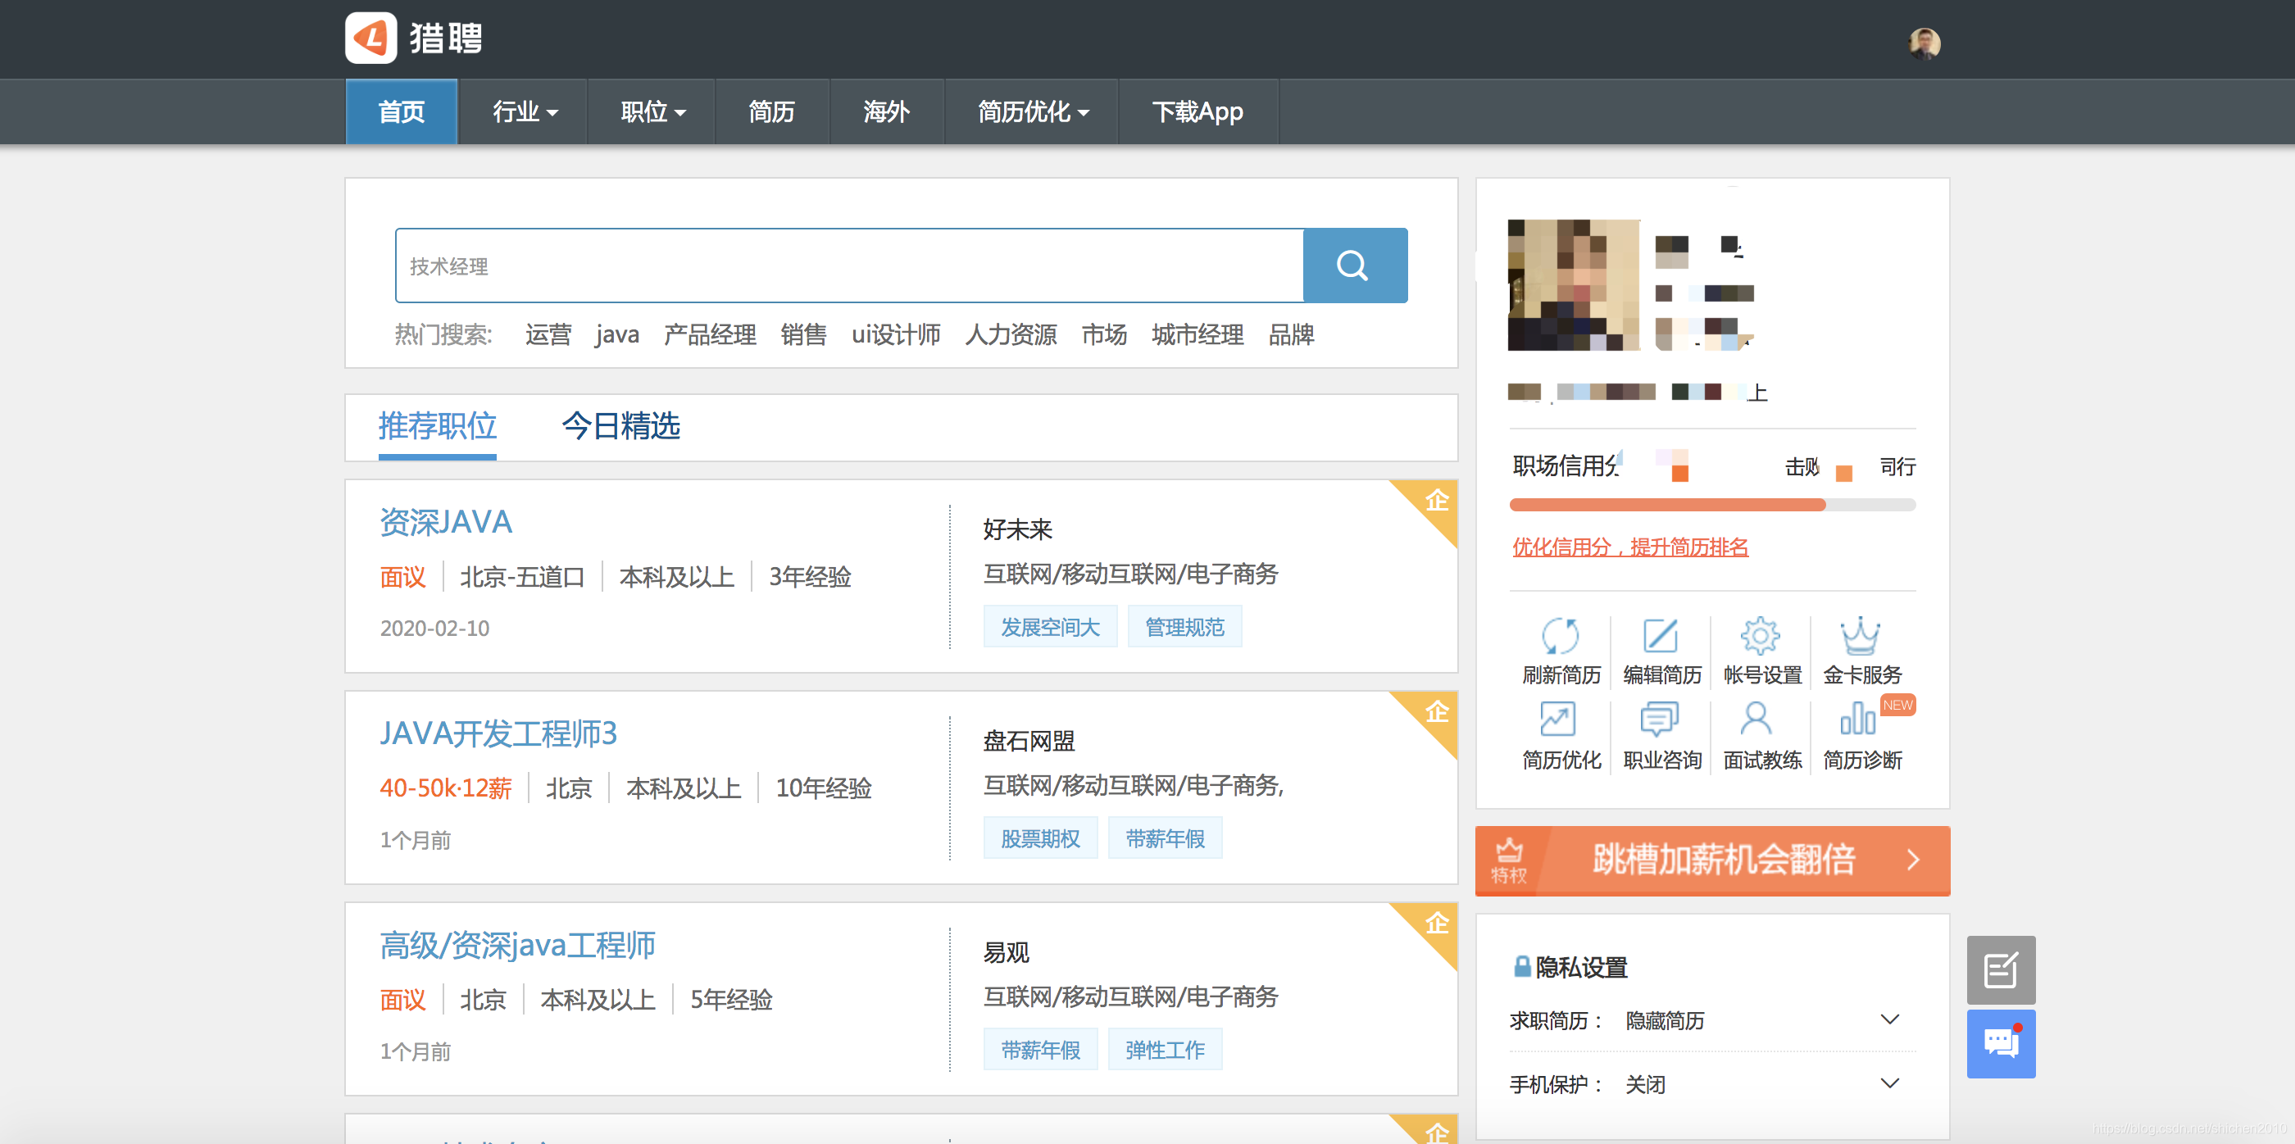
Task: Click the 企 badge on 资深JAVA card
Action: (x=1436, y=501)
